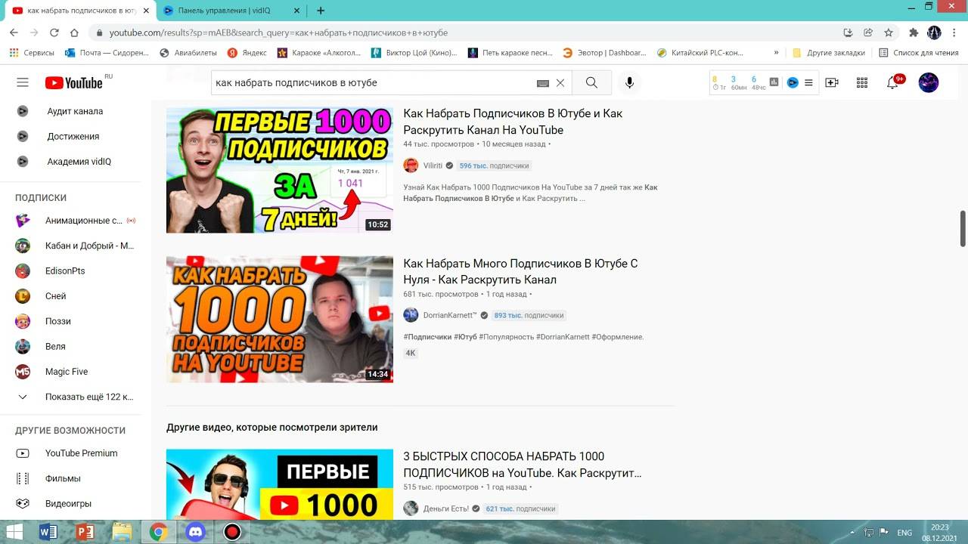Click the Create video icon on YouTube

(x=832, y=82)
